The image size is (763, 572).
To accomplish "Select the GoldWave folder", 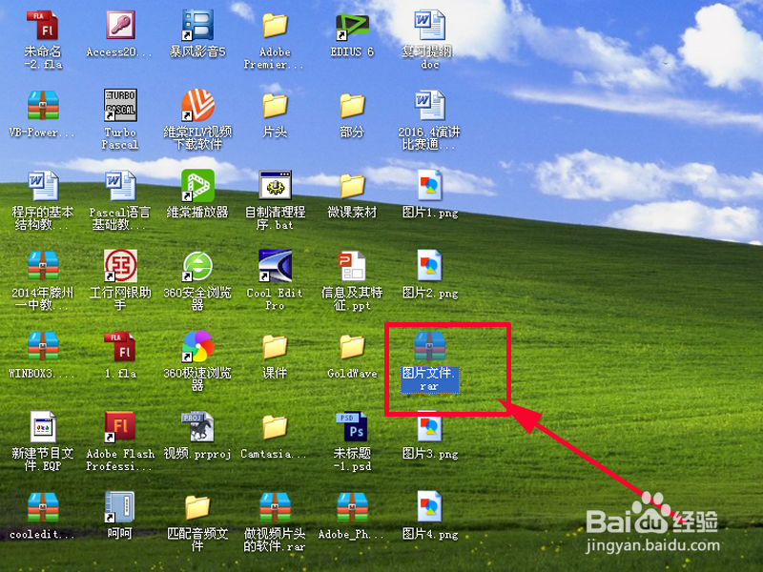I will coord(352,347).
